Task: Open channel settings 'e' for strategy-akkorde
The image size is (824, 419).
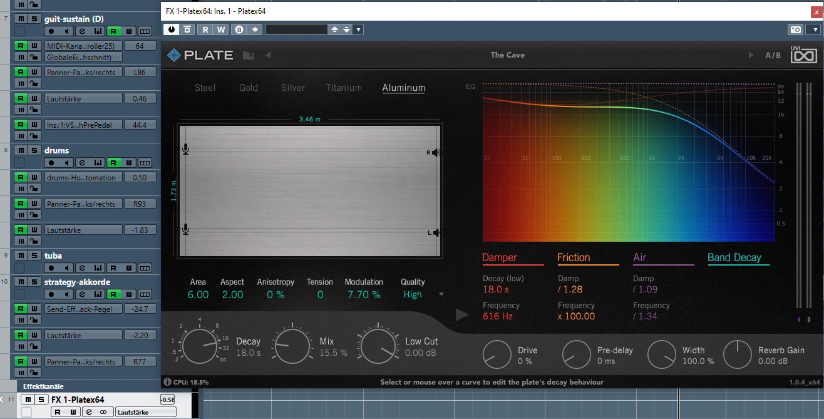Action: tap(82, 294)
